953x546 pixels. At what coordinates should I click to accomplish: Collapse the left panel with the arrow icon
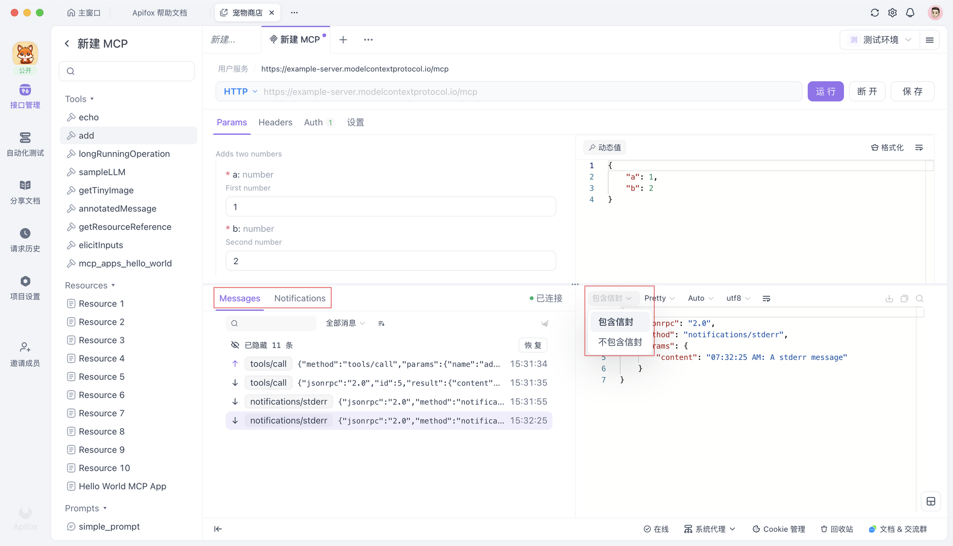click(218, 529)
